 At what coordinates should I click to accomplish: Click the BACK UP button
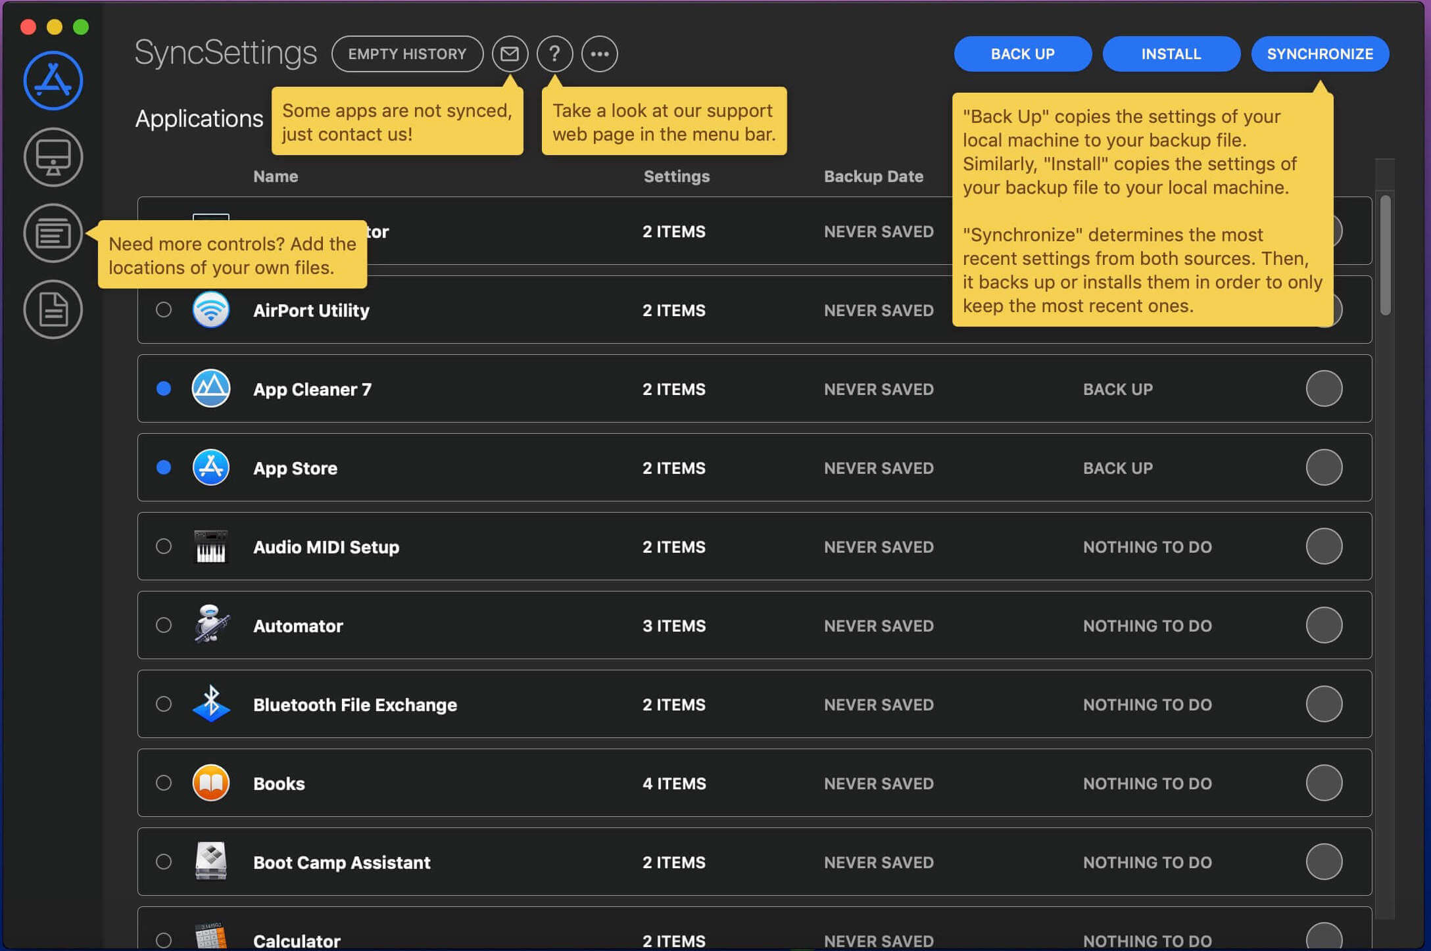coord(1023,54)
